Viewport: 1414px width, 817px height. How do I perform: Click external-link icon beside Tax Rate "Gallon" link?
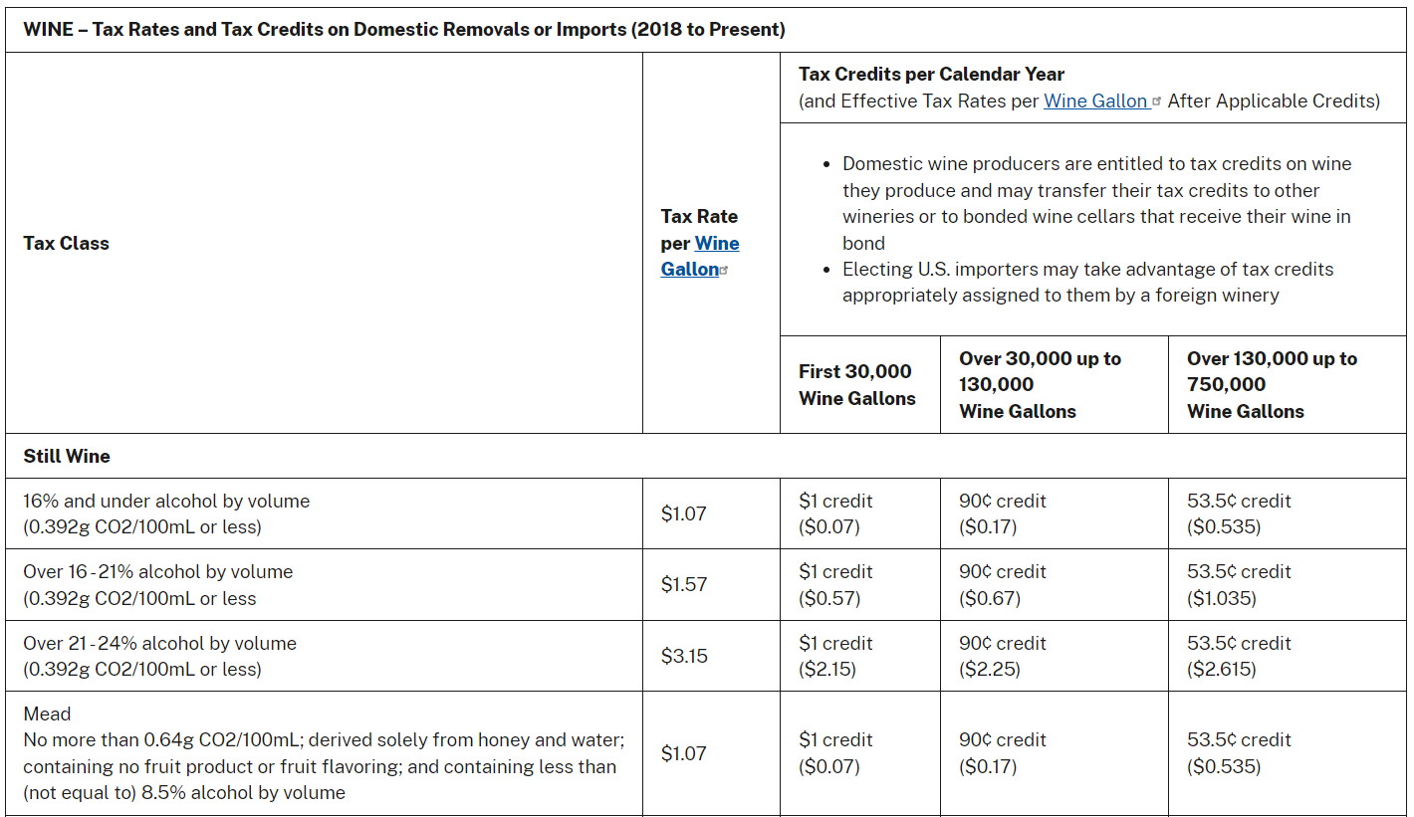coord(724,271)
